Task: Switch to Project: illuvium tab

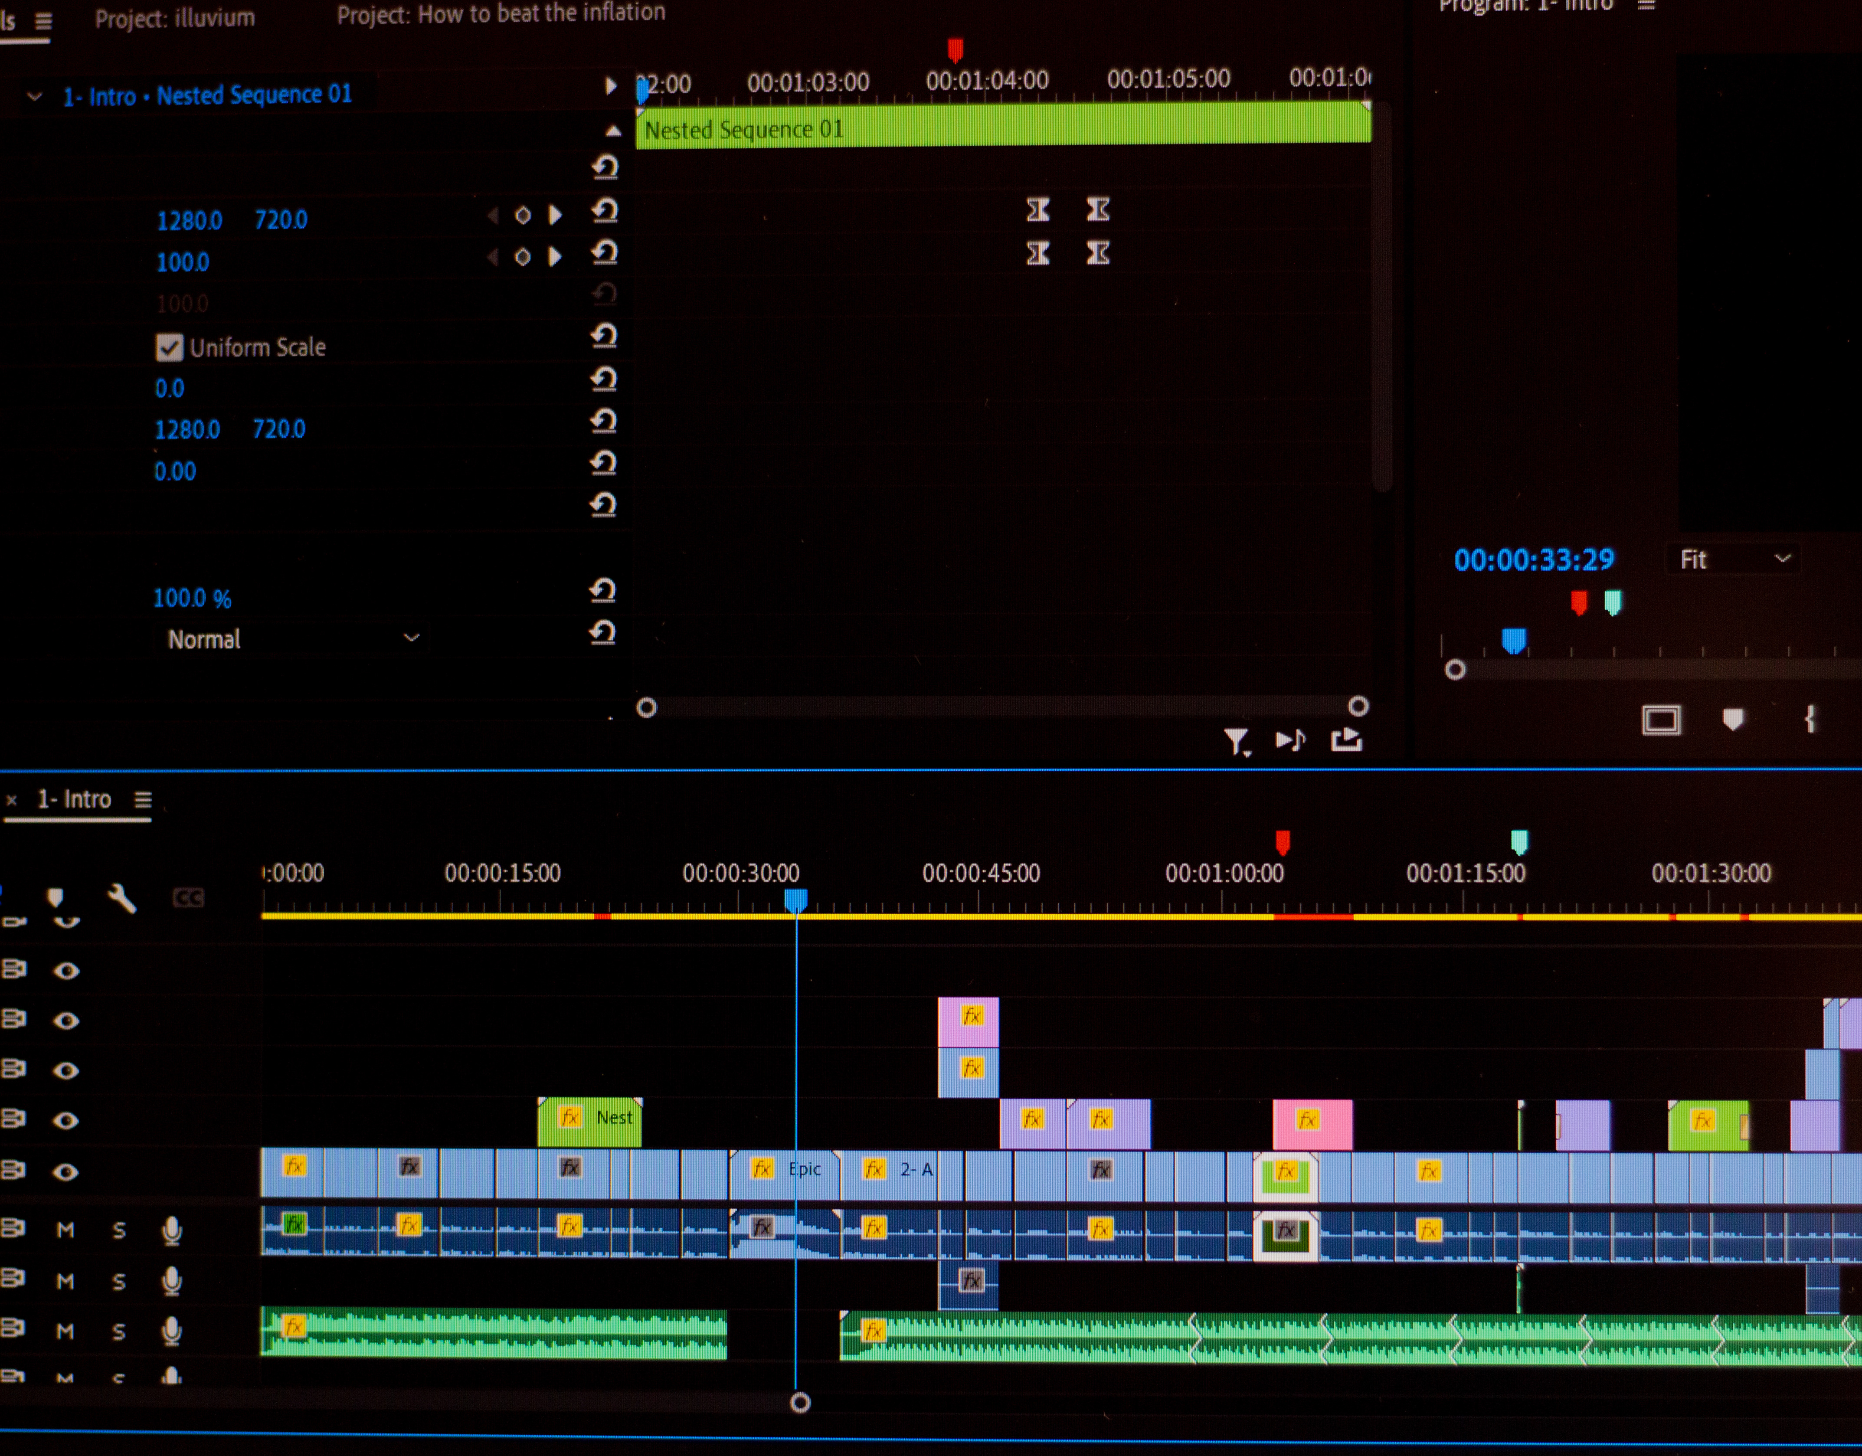Action: tap(175, 18)
